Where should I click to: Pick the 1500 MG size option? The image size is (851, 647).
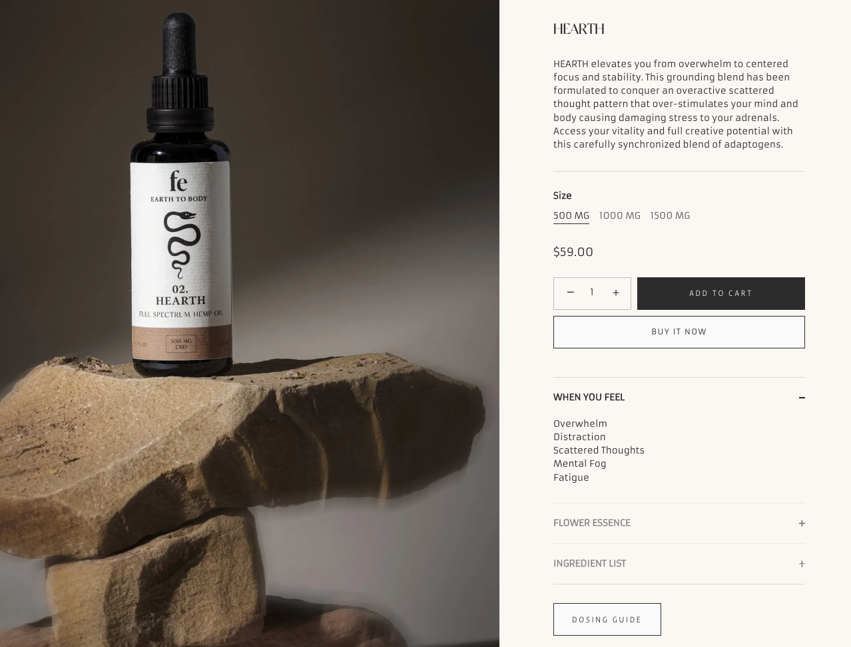(x=670, y=215)
